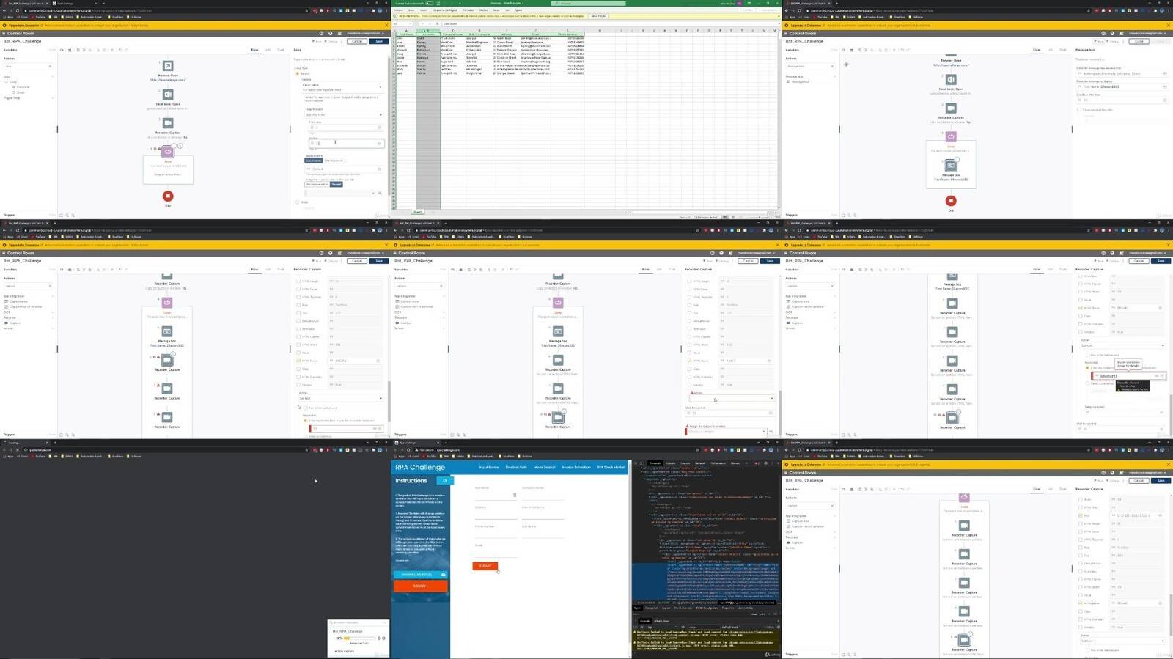Screen dimensions: 1173x659
Task: Click Save button in Loop properties frame
Action: tap(379, 41)
